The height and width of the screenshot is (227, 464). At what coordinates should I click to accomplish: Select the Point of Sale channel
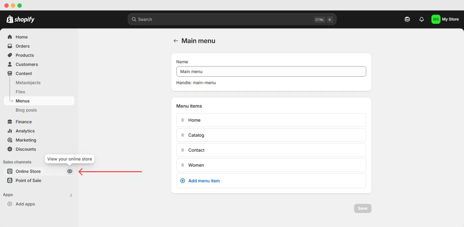coord(28,180)
